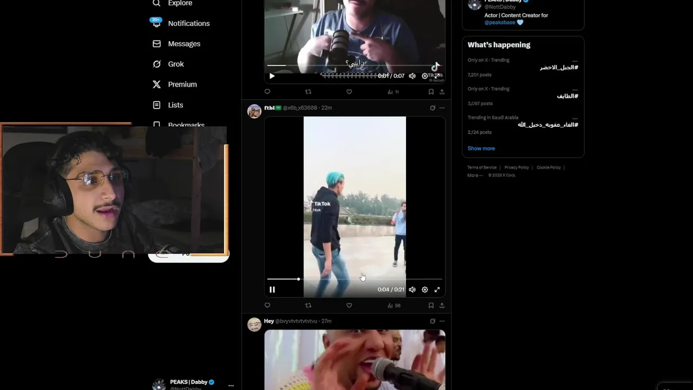Ask Grok about Hey's post

pyautogui.click(x=433, y=321)
